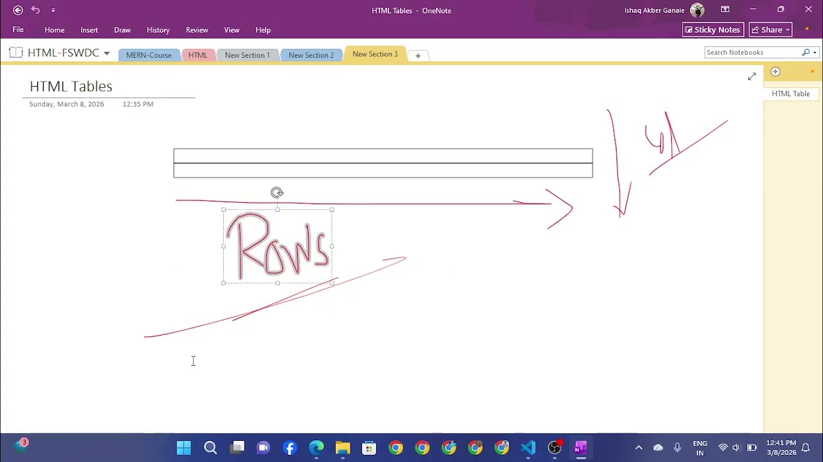This screenshot has height=462, width=823.
Task: Open the HTML Table page in list
Action: coord(791,94)
